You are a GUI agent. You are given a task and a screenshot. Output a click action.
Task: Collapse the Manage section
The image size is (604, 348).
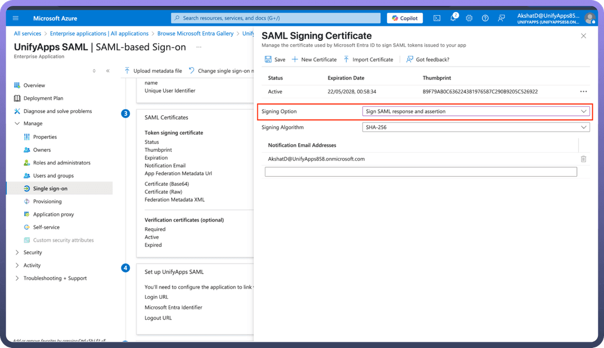17,124
